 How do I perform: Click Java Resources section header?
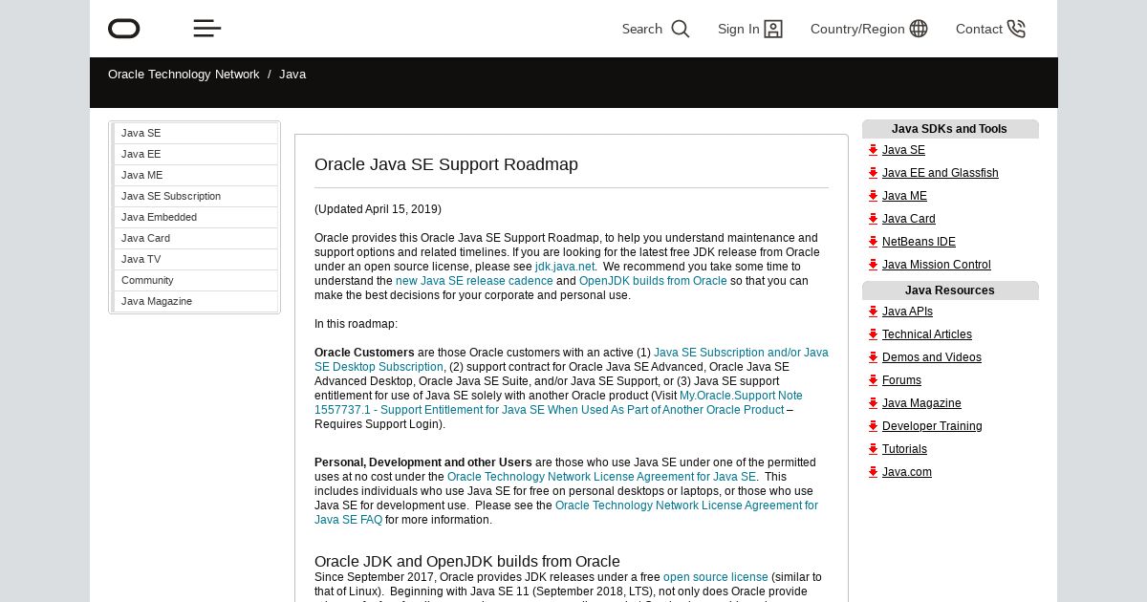coord(950,290)
